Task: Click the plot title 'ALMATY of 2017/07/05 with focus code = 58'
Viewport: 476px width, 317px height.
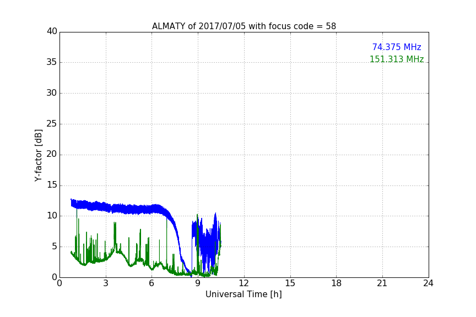Action: pyautogui.click(x=244, y=26)
